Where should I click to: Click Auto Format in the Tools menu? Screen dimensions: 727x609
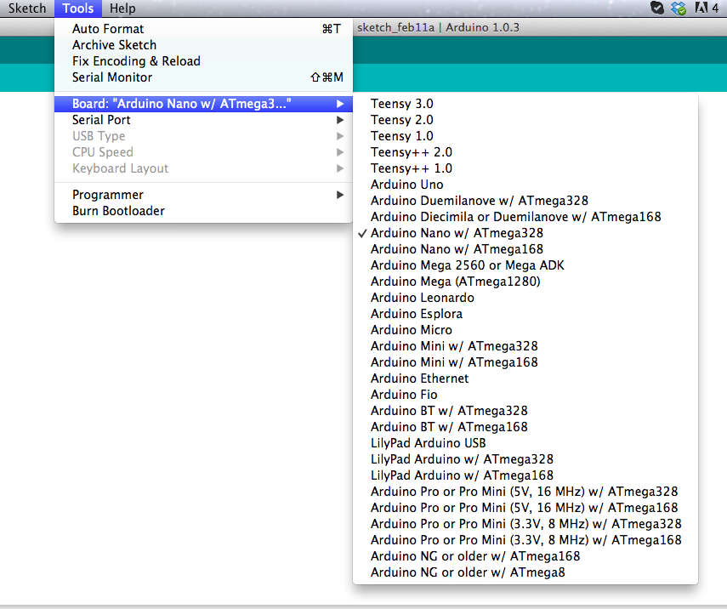pyautogui.click(x=108, y=29)
